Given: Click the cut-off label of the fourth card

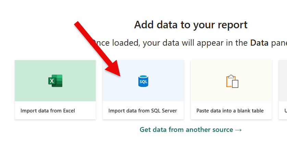Looking at the screenshot, I should point(286,111).
